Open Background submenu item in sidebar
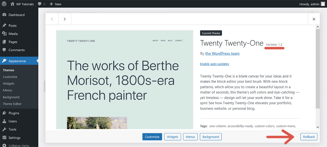The width and height of the screenshot is (327, 147). [11, 97]
